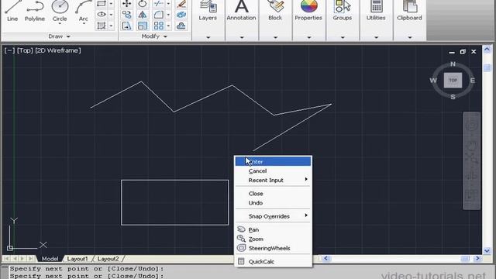
Task: Expand the Modify panel title
Action: 154,36
